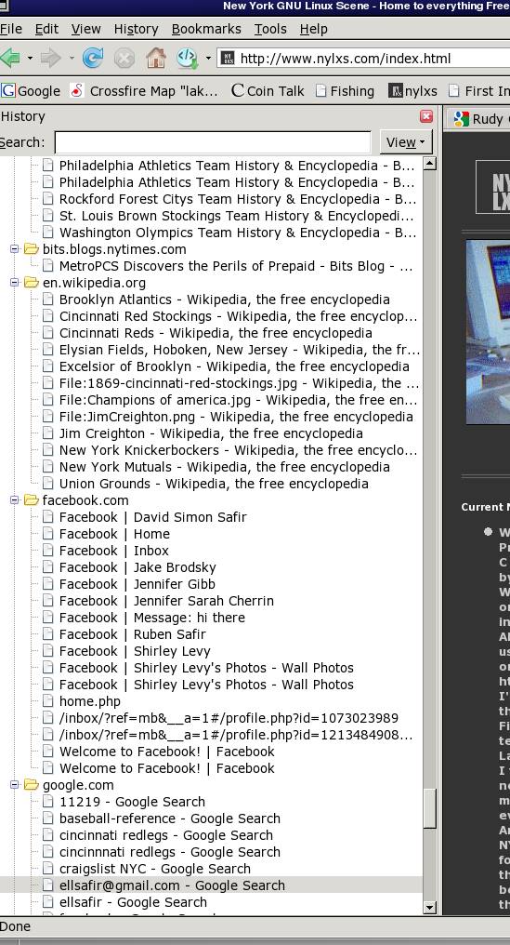Collapse the en.wikipedia.org folder

(x=15, y=283)
